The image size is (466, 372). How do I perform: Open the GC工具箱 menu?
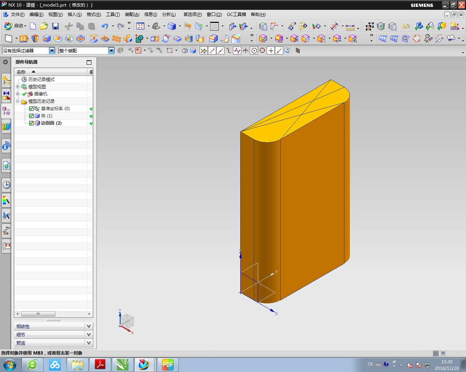click(236, 15)
